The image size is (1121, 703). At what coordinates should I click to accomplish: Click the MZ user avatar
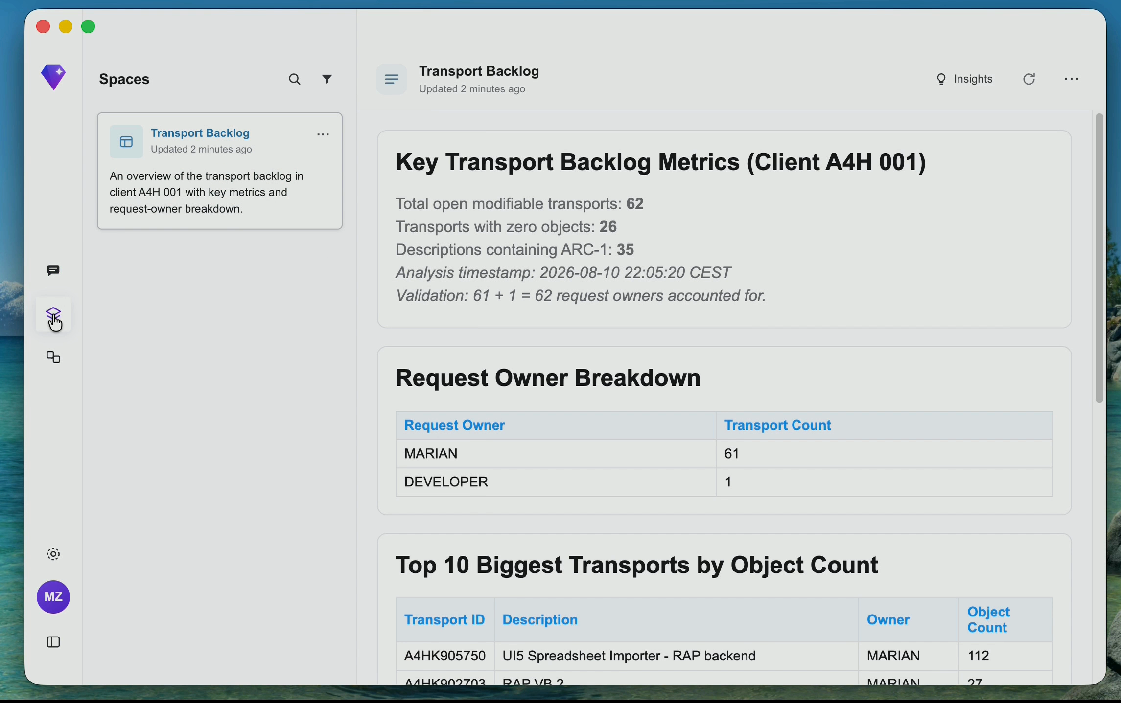(x=53, y=597)
